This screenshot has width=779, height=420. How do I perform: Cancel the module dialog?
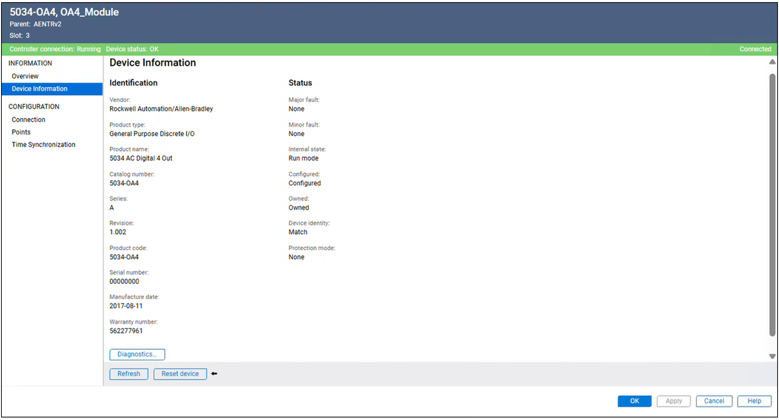714,401
